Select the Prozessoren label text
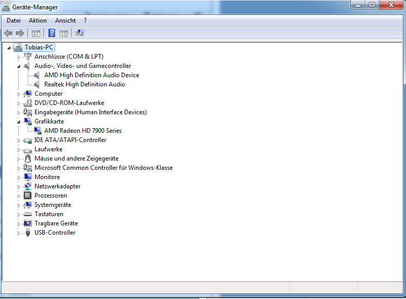 pos(50,196)
